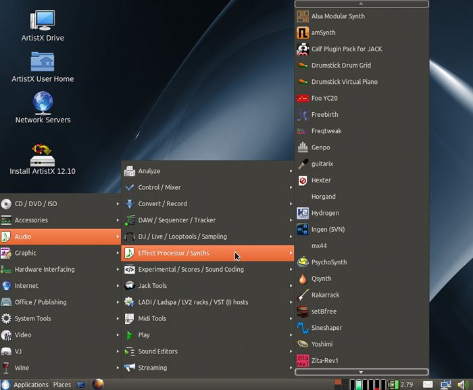This screenshot has height=390, width=473.
Task: Open the Foo YC20 red icon
Action: tap(303, 98)
